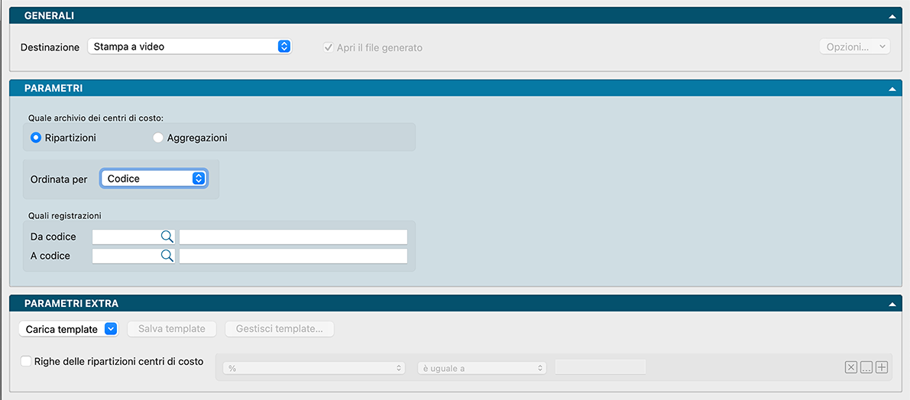Select the Aggregazioni radio button
Image resolution: width=910 pixels, height=400 pixels.
[x=158, y=138]
